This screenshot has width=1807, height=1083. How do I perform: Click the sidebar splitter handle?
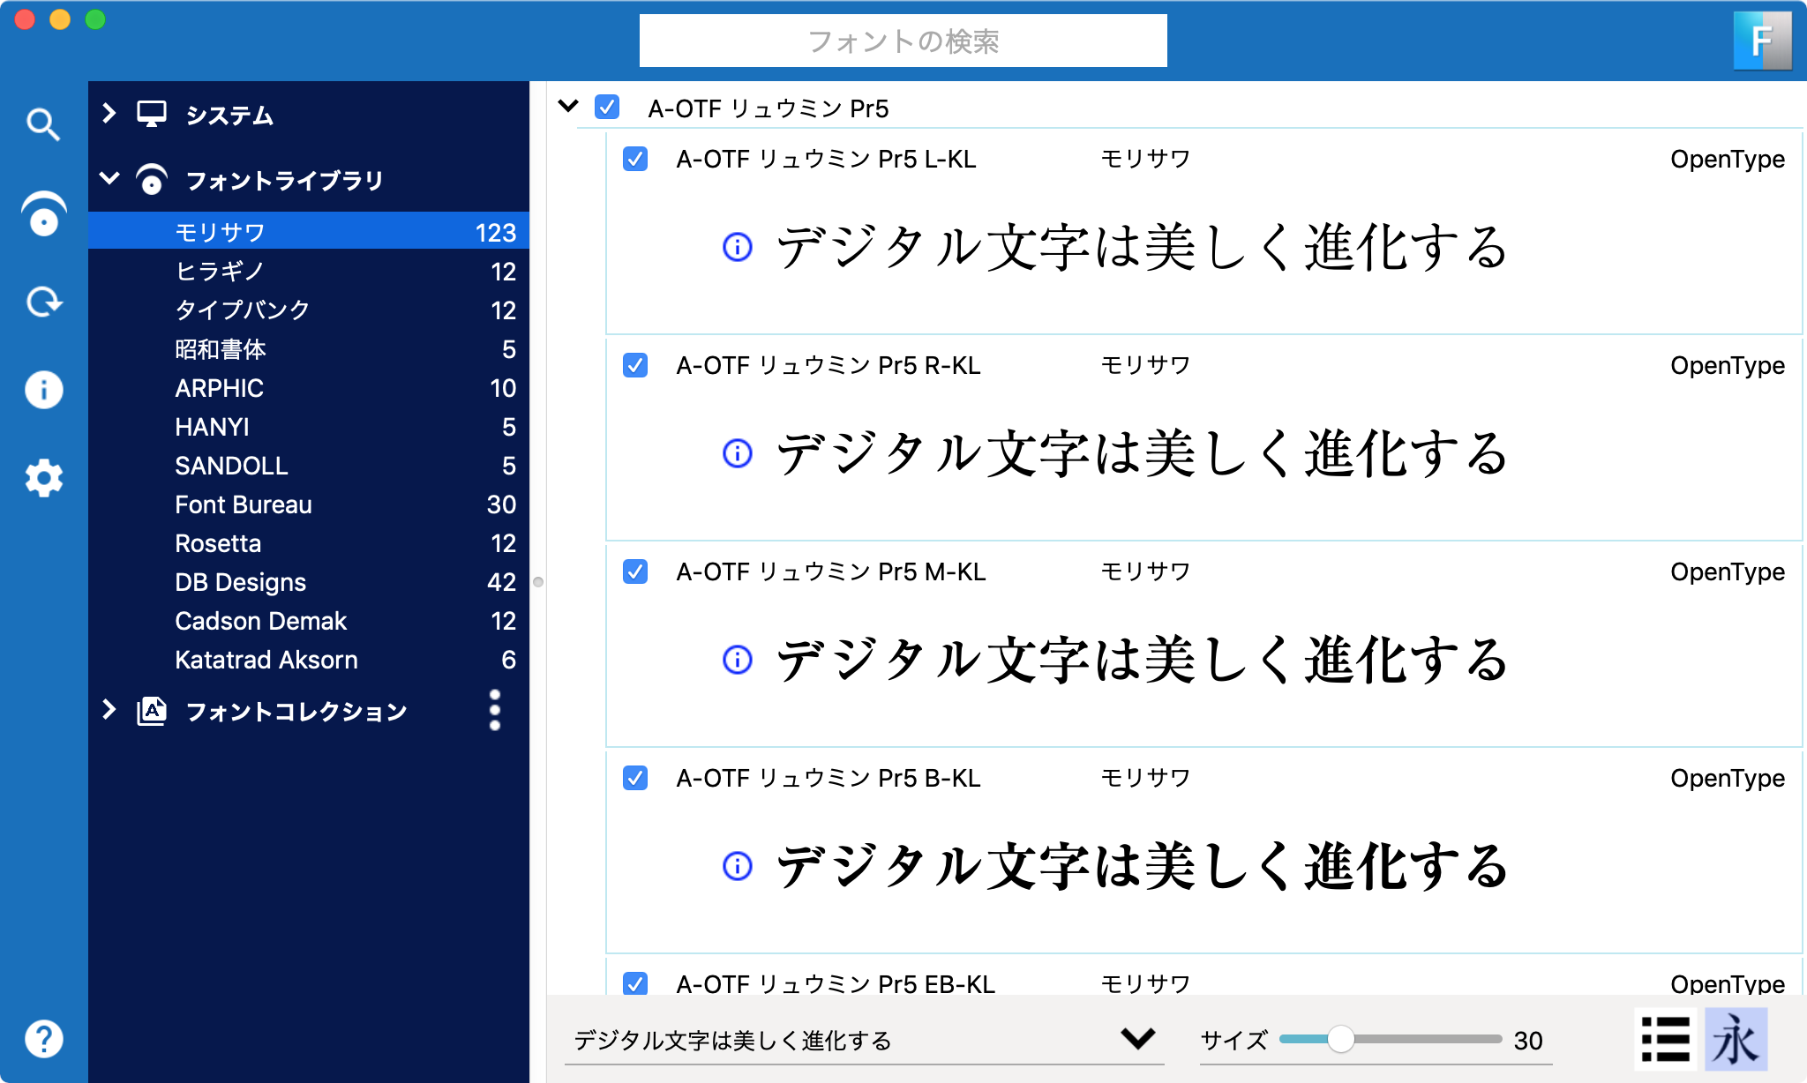538,582
